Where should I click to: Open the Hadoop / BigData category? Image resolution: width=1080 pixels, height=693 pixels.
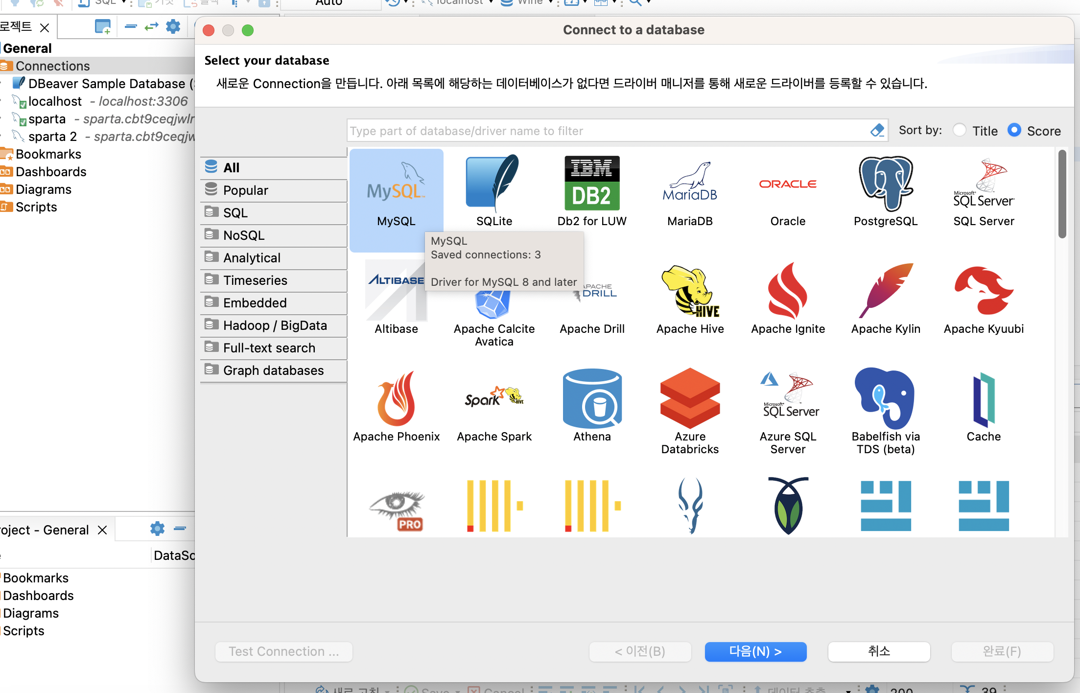tap(275, 325)
